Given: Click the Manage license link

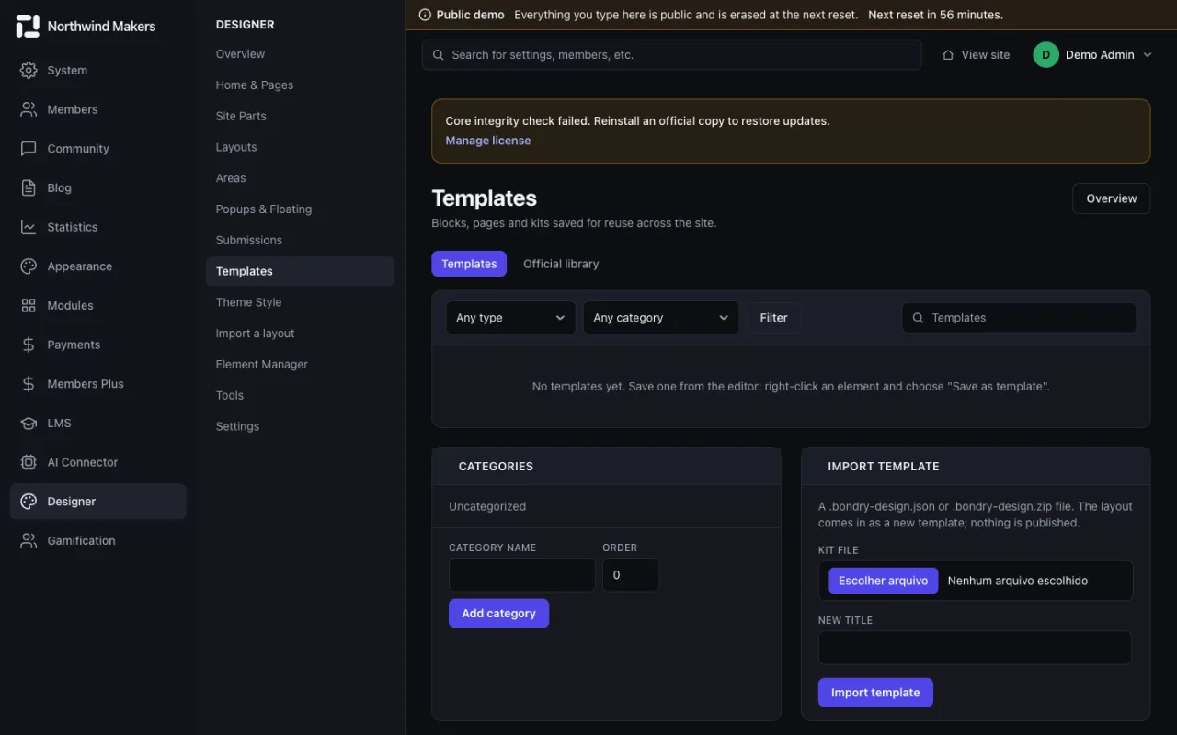Looking at the screenshot, I should coord(488,141).
